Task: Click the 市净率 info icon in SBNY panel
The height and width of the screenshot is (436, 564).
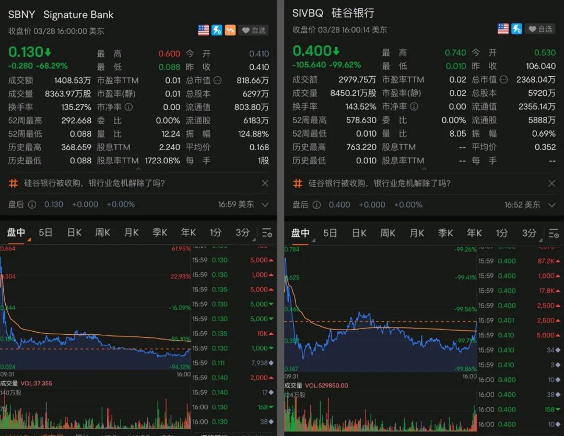Action: coord(129,107)
